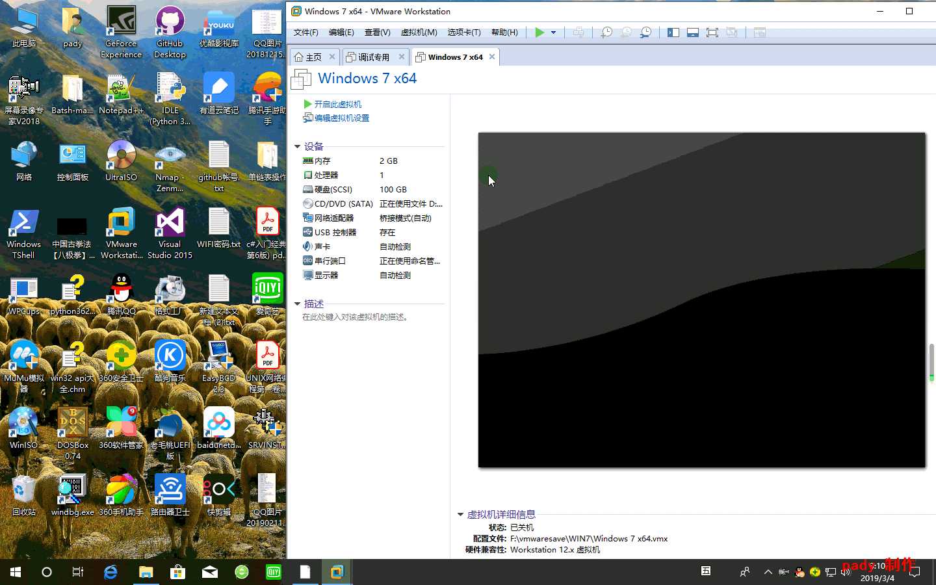Image resolution: width=936 pixels, height=585 pixels.
Task: Open the windbg.exe desktop shortcut
Action: coord(72,495)
